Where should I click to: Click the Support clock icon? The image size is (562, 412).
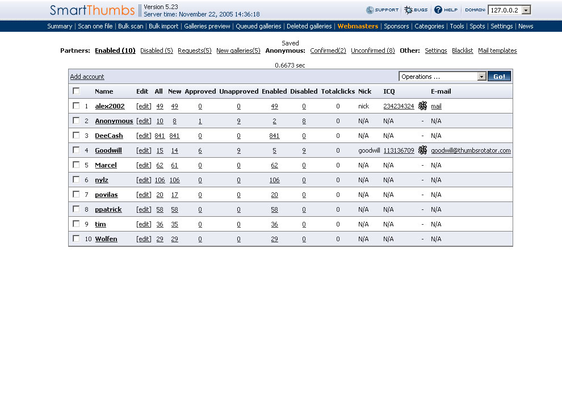point(370,10)
